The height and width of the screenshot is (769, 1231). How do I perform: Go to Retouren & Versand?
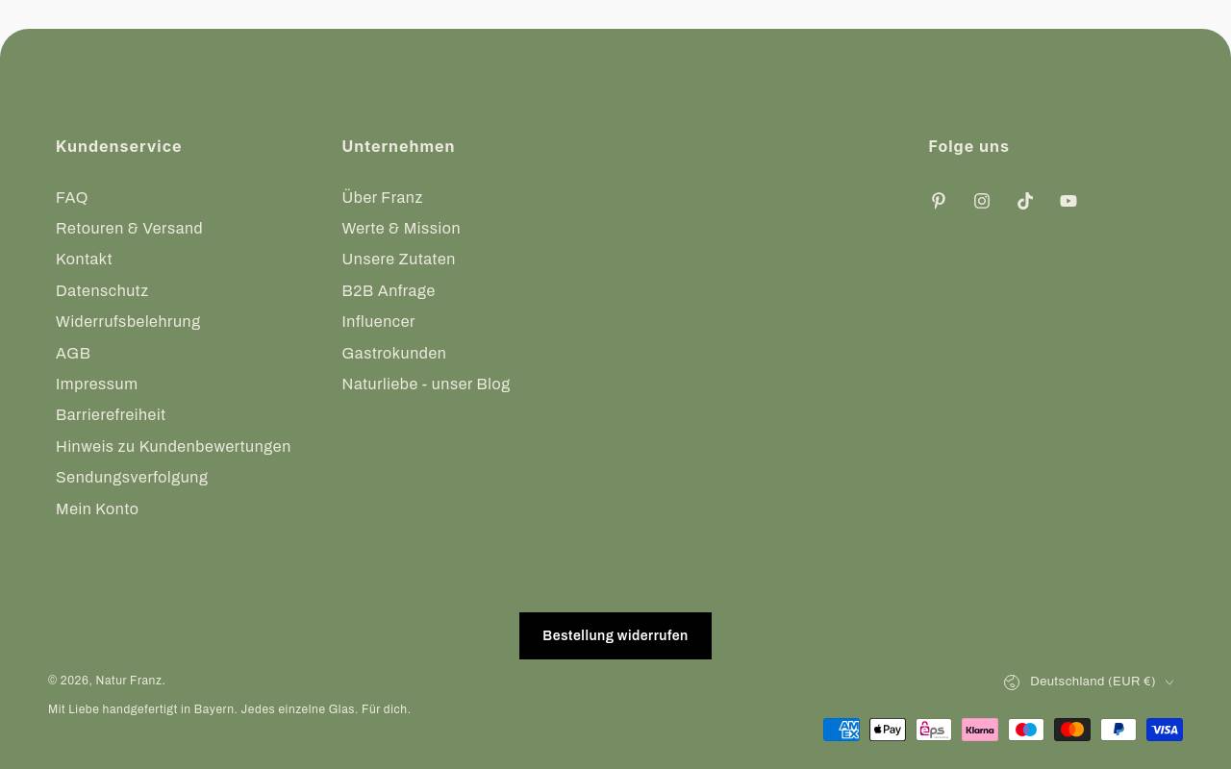(129, 228)
